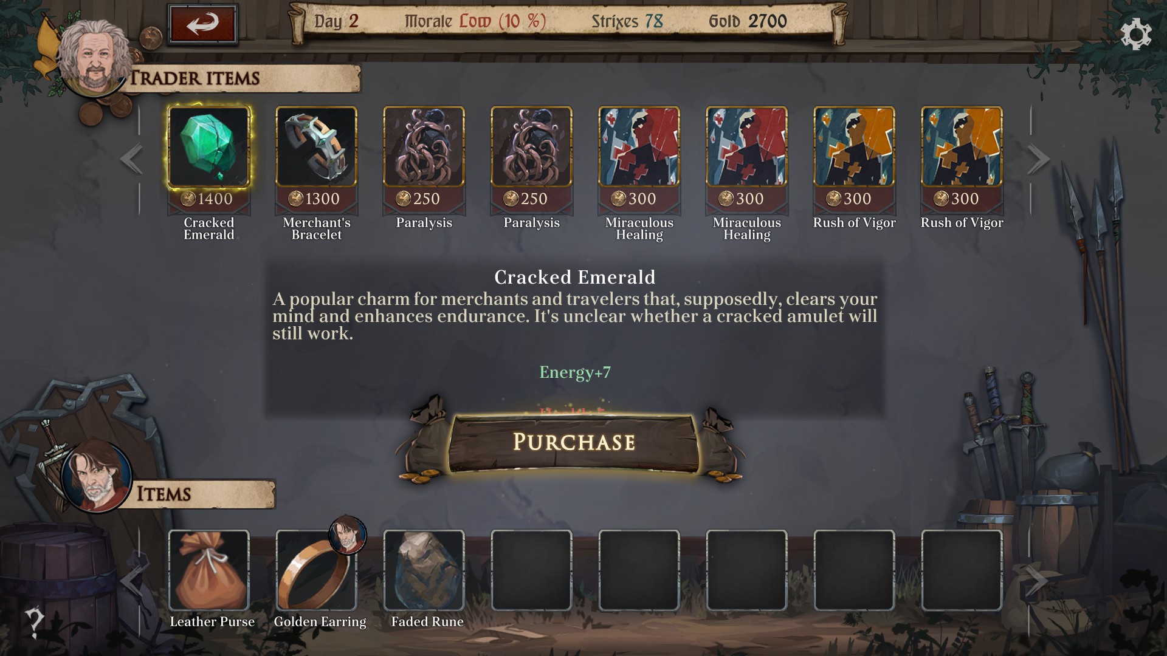Viewport: 1167px width, 656px height.
Task: Select the Cracked Emerald trader item
Action: tap(208, 147)
